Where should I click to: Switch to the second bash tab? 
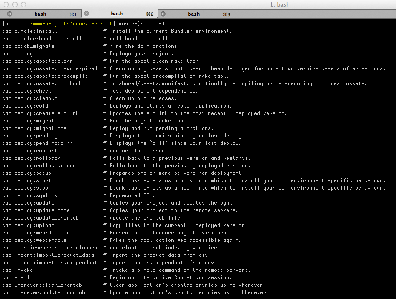[117, 14]
